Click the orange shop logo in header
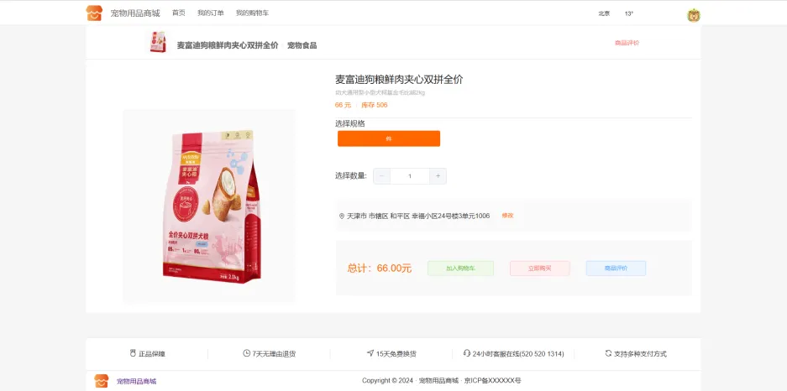The height and width of the screenshot is (391, 787). [x=94, y=13]
